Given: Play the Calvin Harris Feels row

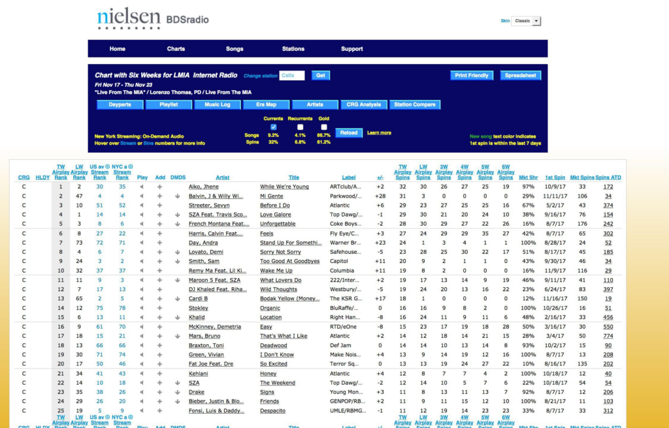Looking at the screenshot, I should click(142, 234).
